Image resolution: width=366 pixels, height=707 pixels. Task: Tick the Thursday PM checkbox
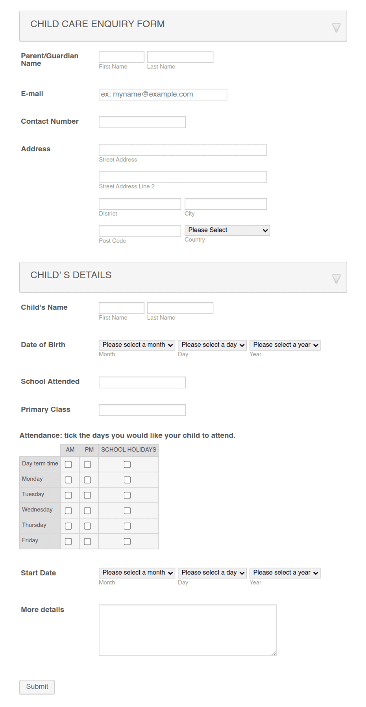click(88, 526)
